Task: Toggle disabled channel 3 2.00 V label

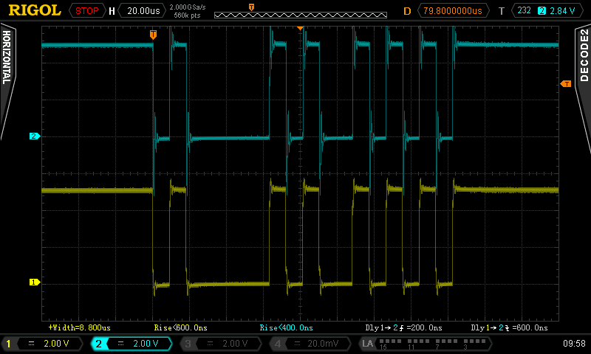Action: (221, 344)
